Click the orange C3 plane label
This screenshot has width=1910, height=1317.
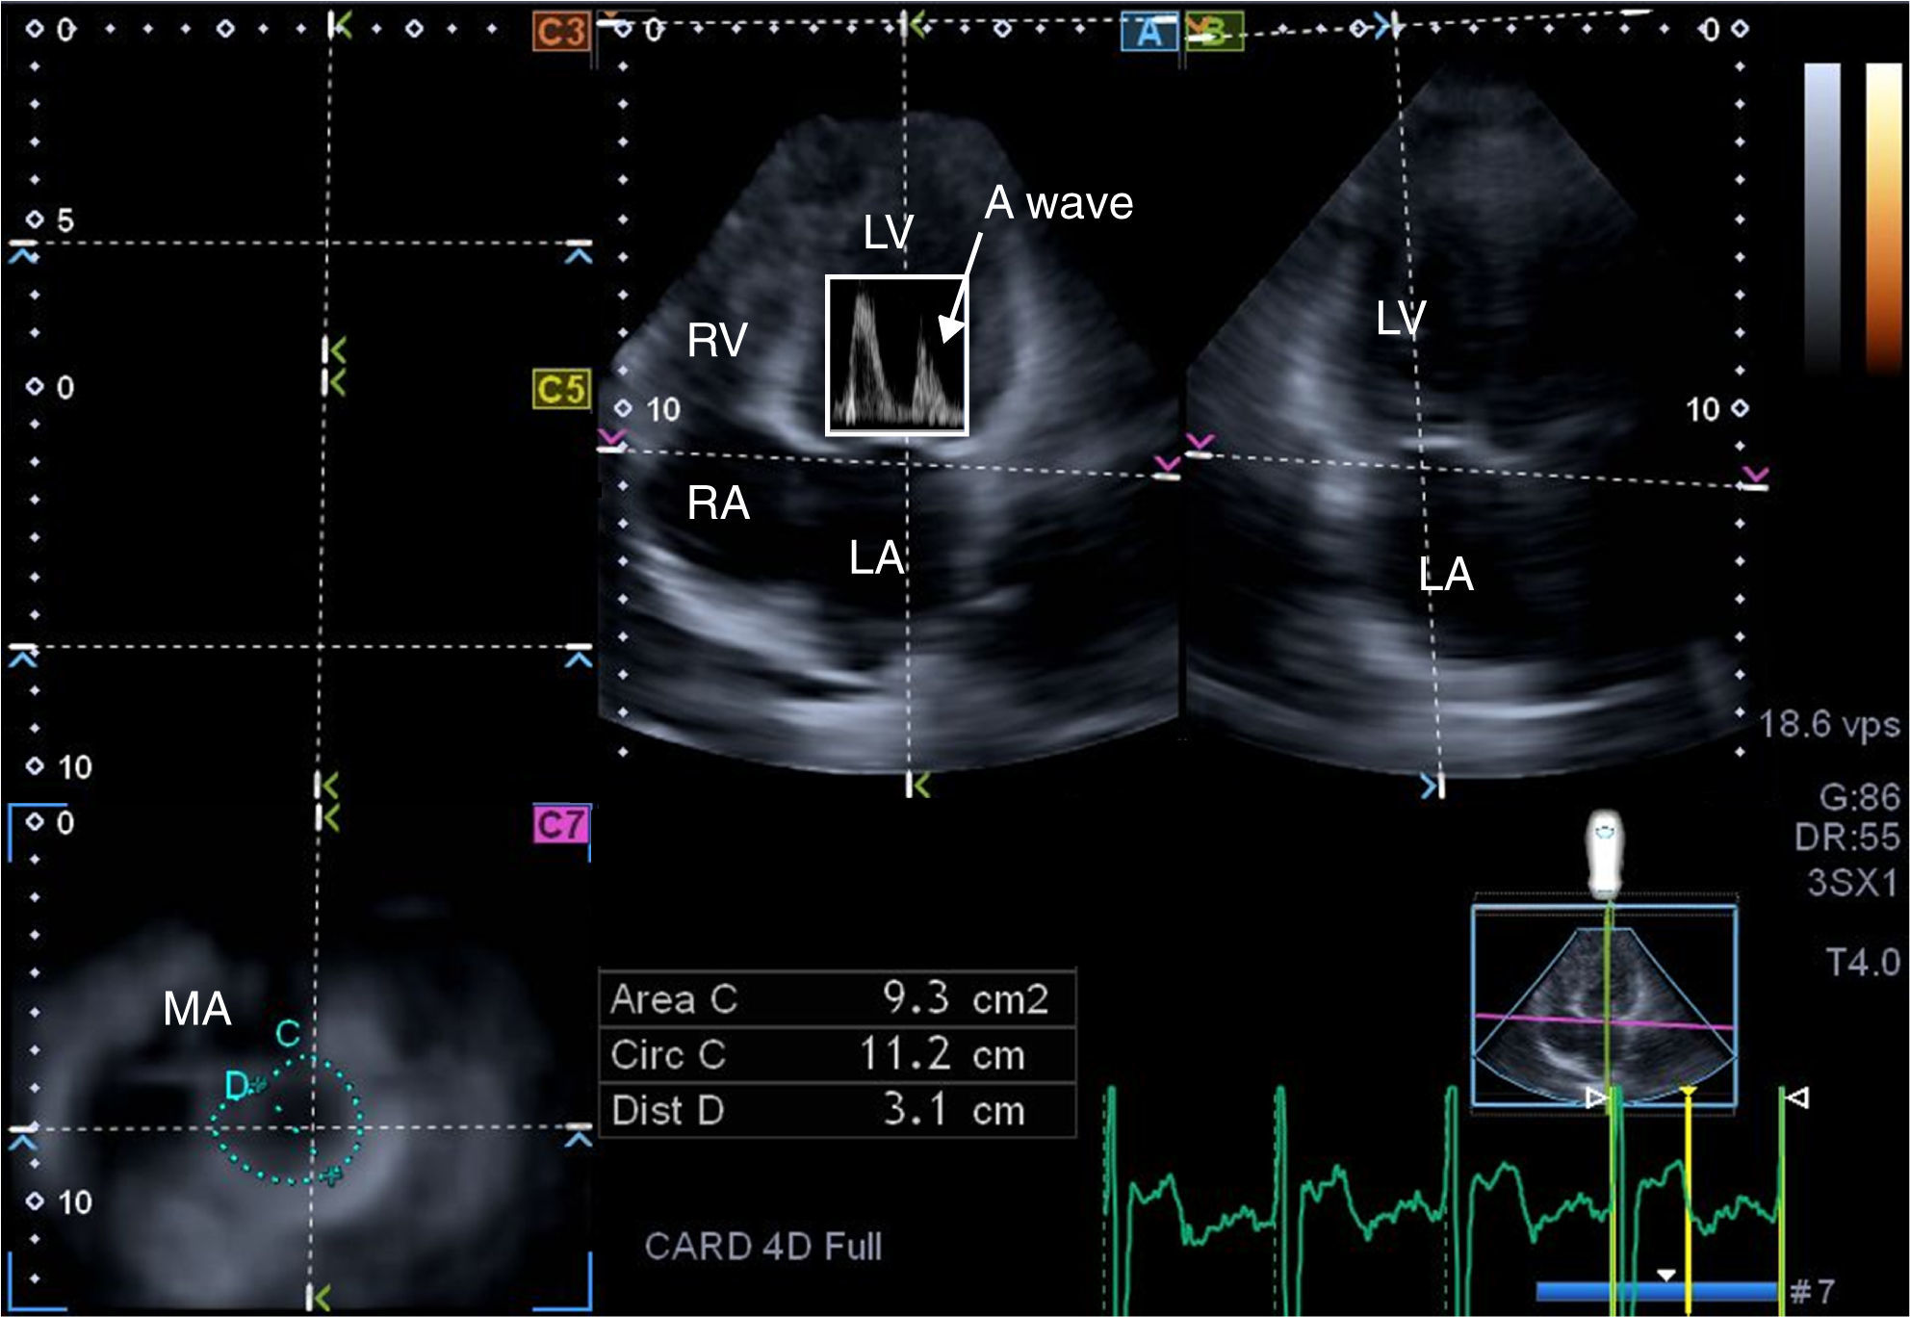coord(560,32)
